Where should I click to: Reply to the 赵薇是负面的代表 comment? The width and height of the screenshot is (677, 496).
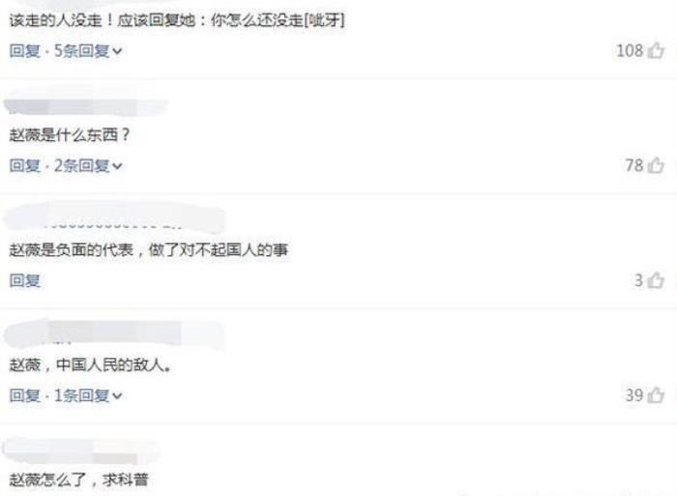[x=24, y=280]
